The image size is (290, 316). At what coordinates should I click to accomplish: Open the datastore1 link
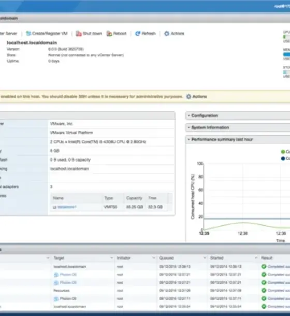(x=67, y=207)
